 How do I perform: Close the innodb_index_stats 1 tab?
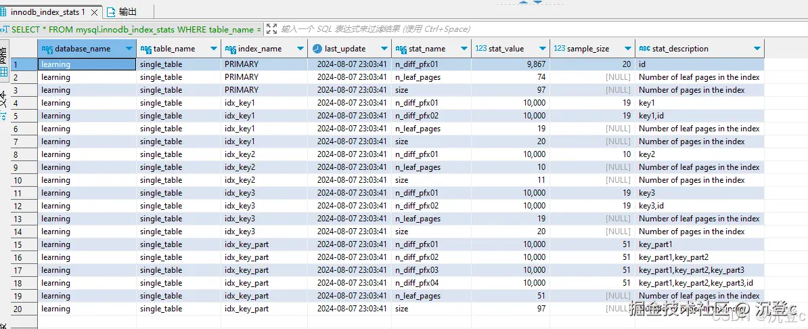pos(94,12)
